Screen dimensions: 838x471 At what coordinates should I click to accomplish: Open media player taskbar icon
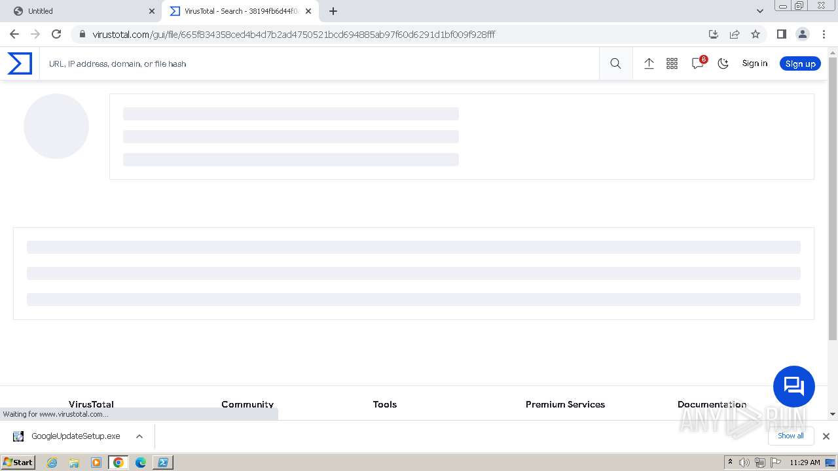click(x=96, y=462)
